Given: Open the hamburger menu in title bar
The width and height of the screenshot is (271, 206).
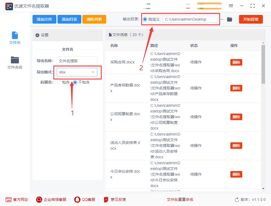Looking at the screenshot, I should 231,6.
